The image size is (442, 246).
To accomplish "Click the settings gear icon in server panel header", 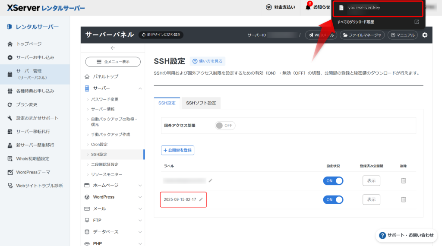I will 425,35.
